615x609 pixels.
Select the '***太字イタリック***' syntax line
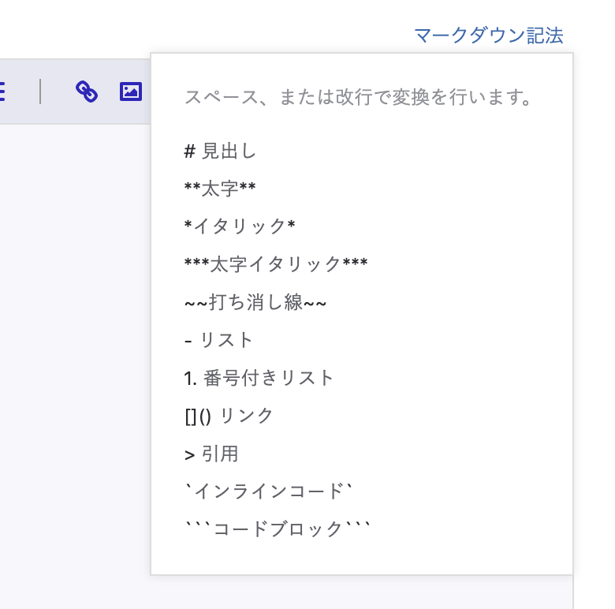275,264
